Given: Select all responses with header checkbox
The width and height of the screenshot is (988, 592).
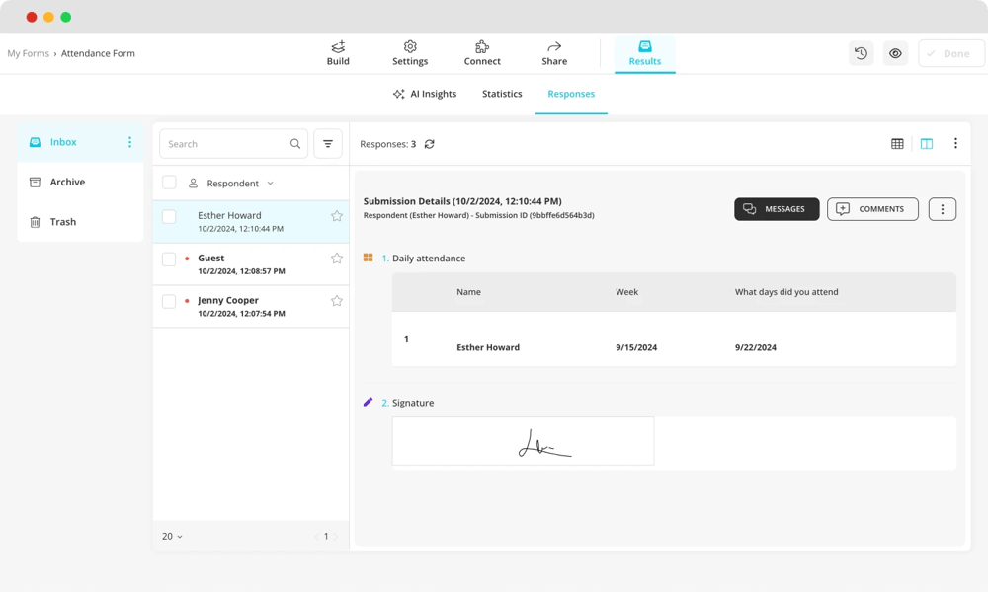Looking at the screenshot, I should [169, 183].
